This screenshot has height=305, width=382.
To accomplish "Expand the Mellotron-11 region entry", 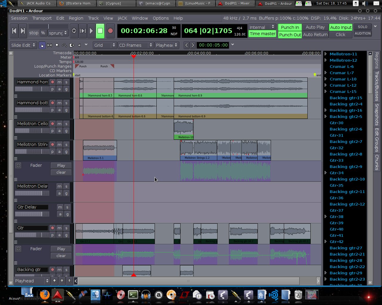I will pyautogui.click(x=326, y=54).
